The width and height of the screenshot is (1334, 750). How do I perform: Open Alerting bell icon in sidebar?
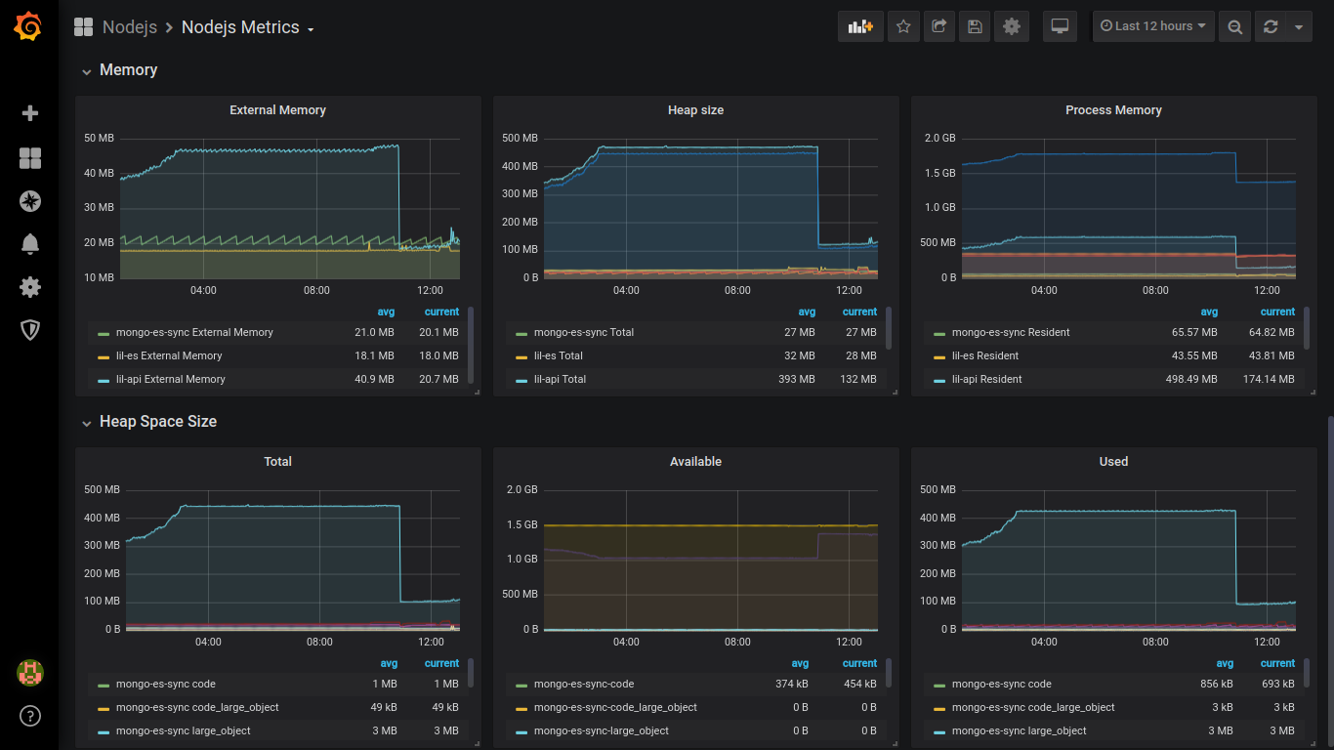pos(30,244)
